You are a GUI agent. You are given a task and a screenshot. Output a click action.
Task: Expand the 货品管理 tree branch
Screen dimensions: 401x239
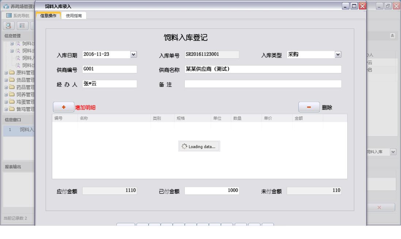click(x=5, y=80)
